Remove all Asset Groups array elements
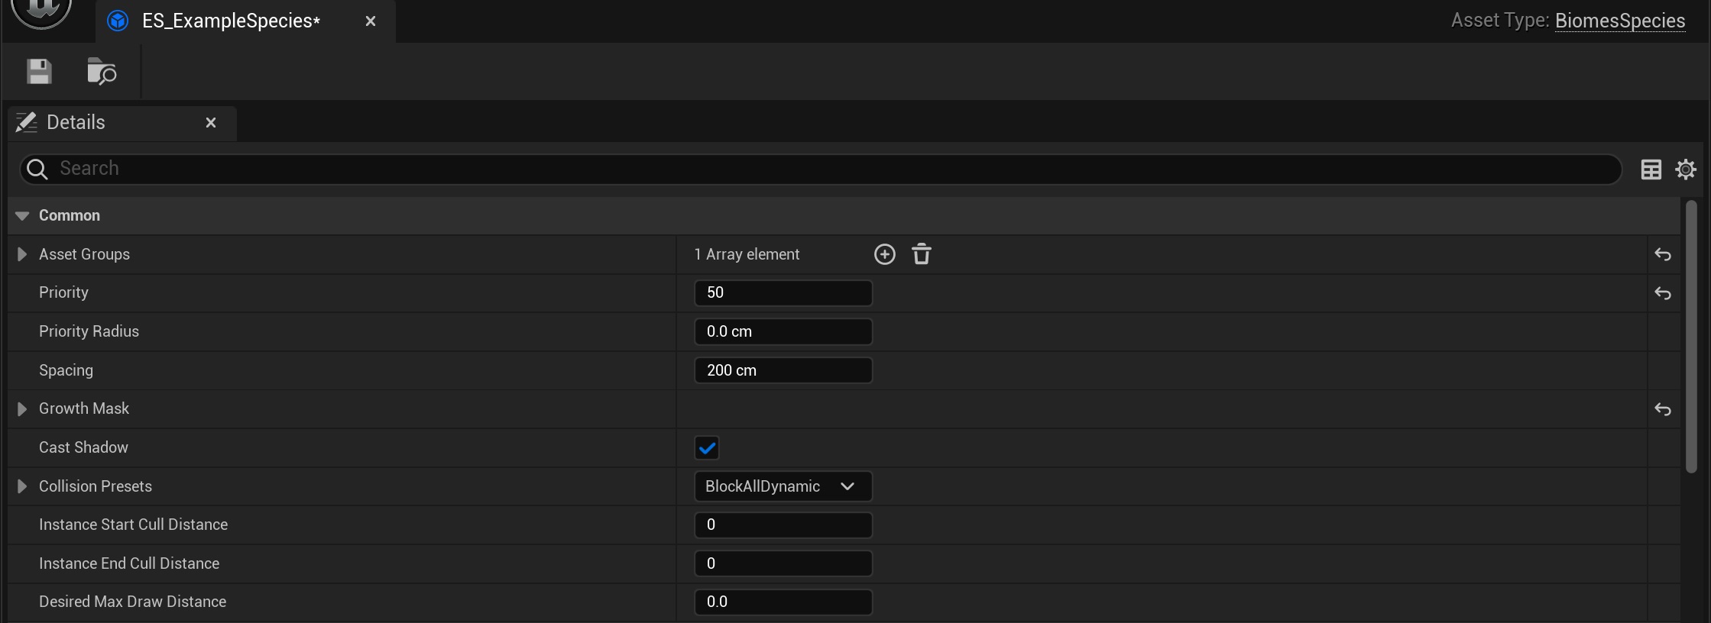1711x623 pixels. click(x=922, y=254)
